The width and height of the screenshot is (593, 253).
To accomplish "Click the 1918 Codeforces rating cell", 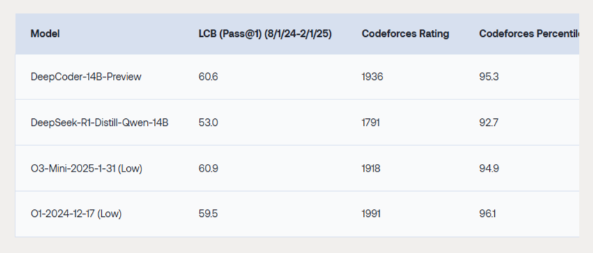I will [x=371, y=168].
